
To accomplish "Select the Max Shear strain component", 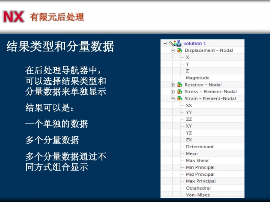I will point(197,161).
